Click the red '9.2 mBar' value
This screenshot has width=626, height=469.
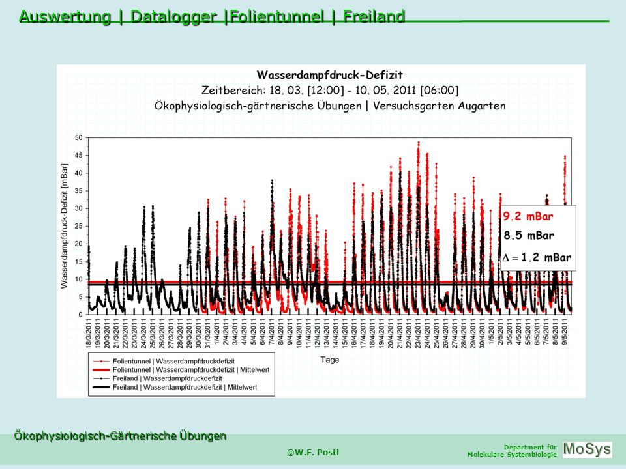[x=528, y=216]
